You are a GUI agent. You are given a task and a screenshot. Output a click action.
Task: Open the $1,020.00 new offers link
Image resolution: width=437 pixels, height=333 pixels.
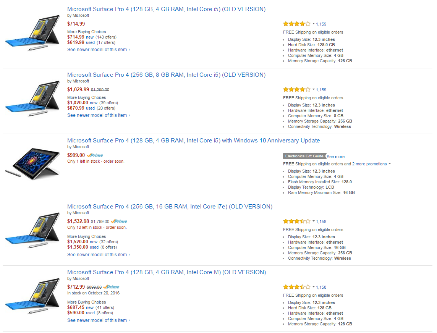pyautogui.click(x=92, y=103)
